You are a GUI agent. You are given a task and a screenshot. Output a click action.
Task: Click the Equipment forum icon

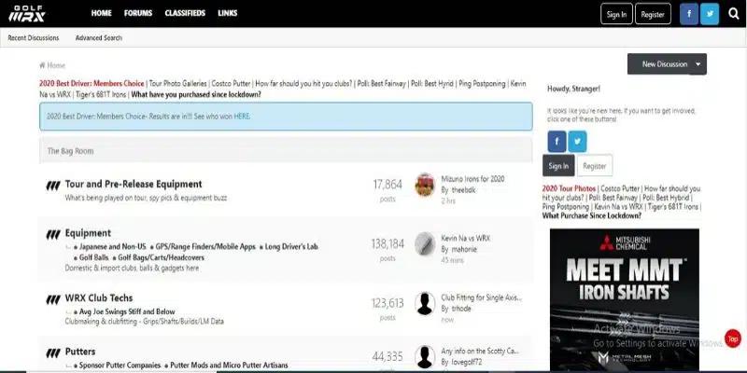53,234
